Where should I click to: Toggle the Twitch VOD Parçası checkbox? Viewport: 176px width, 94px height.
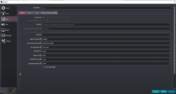[x=40, y=21]
